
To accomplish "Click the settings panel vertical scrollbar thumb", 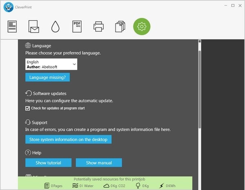I will [x=200, y=89].
